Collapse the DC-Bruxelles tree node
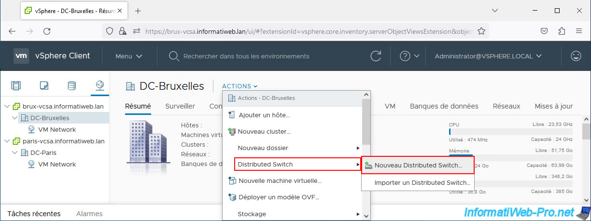The height and width of the screenshot is (221, 591). tap(15, 118)
